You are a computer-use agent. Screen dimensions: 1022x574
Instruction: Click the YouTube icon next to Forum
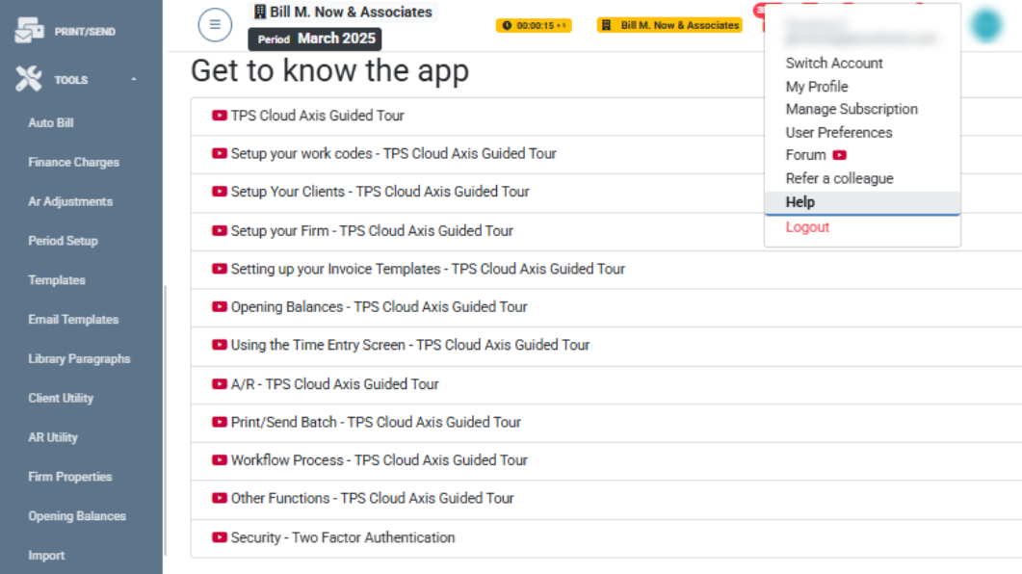click(840, 155)
